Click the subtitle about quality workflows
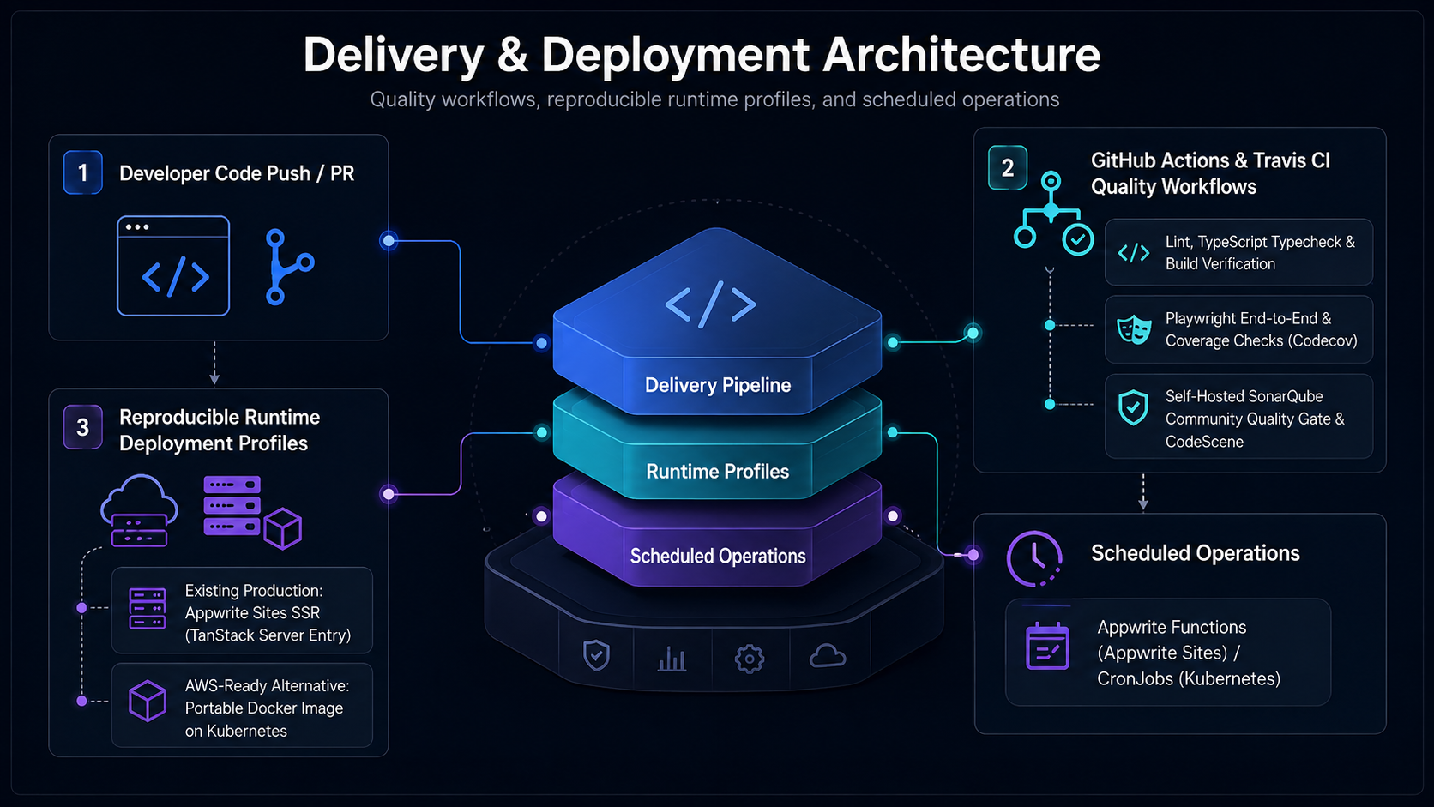The image size is (1434, 807). tap(714, 99)
